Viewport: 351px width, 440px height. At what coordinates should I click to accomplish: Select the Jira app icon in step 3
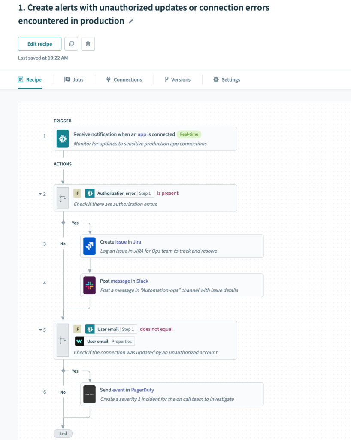pyautogui.click(x=89, y=246)
